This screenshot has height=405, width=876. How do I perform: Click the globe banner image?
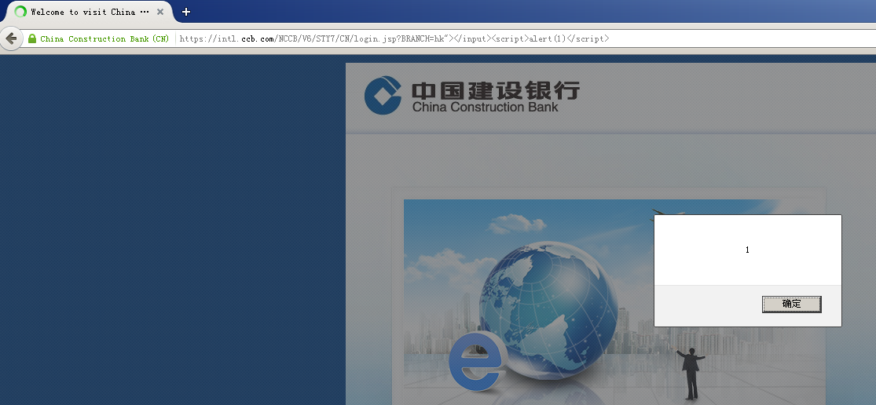(614, 302)
